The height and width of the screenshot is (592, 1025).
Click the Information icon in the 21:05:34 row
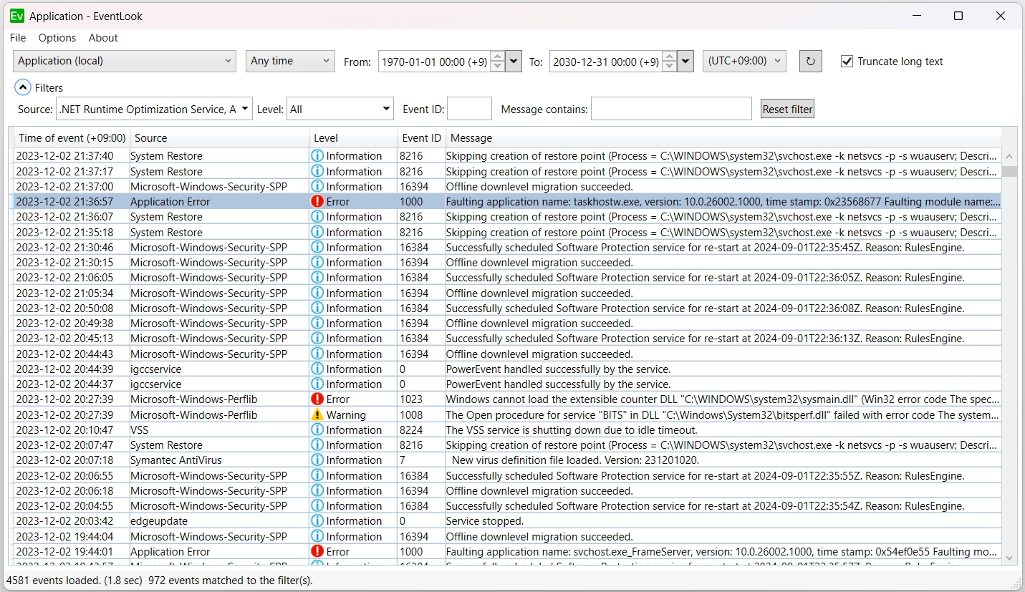click(317, 293)
